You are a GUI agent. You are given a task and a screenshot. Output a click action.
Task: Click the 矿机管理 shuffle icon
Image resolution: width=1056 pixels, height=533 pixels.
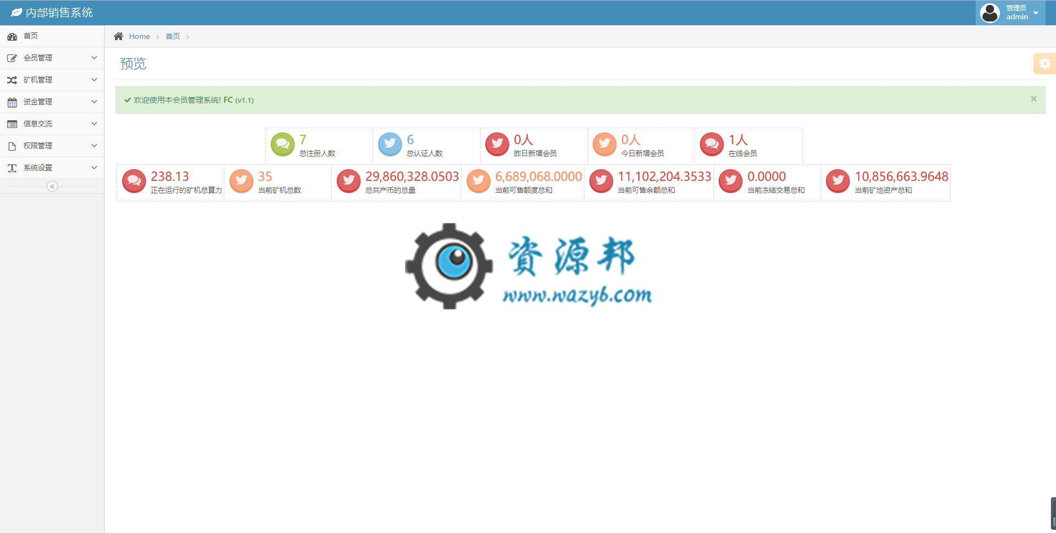point(12,80)
